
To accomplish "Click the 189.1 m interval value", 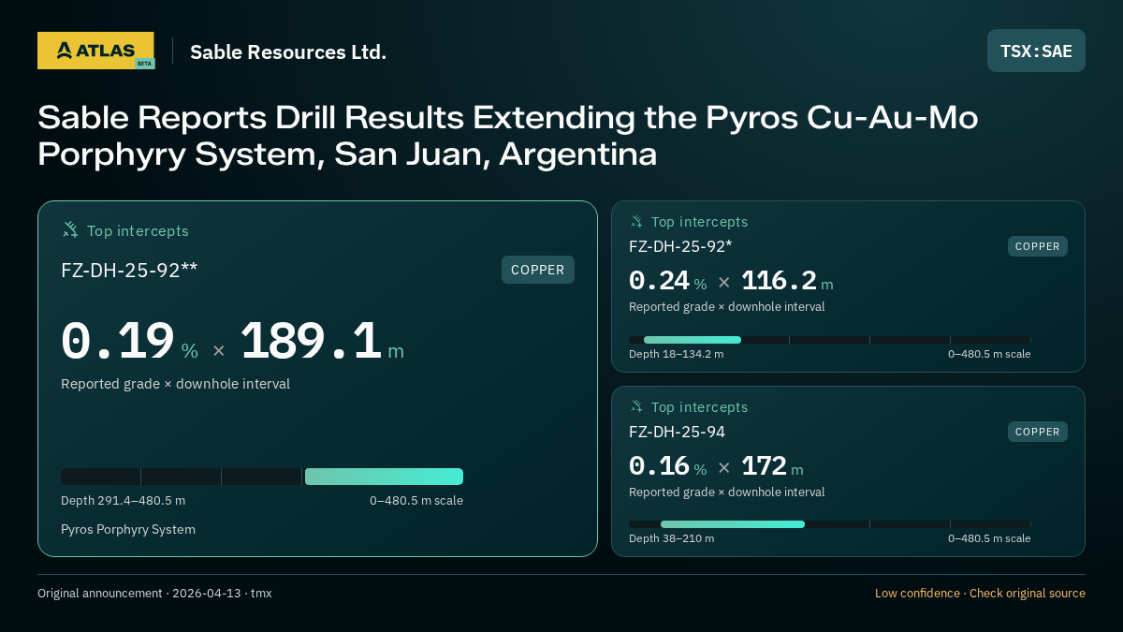I will [322, 342].
